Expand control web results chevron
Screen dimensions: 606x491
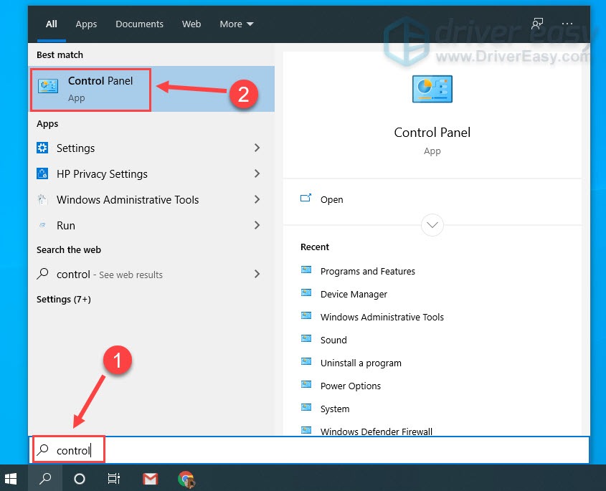pos(257,274)
